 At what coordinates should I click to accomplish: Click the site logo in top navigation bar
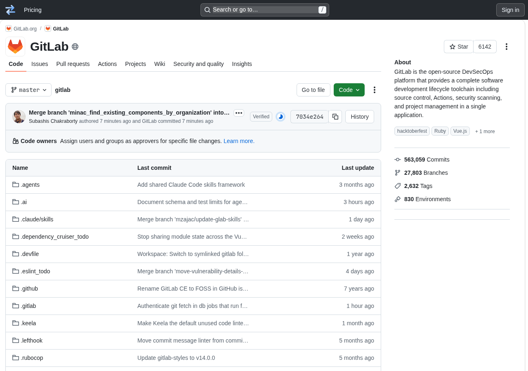(x=10, y=10)
